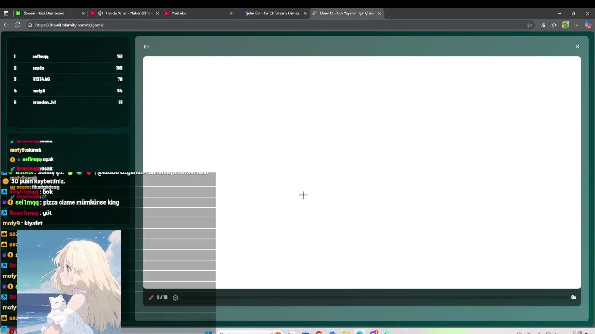Open the favorites list icon
This screenshot has width=595, height=334.
pos(554,25)
